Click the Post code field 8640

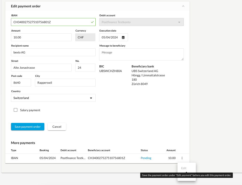tap(21, 82)
